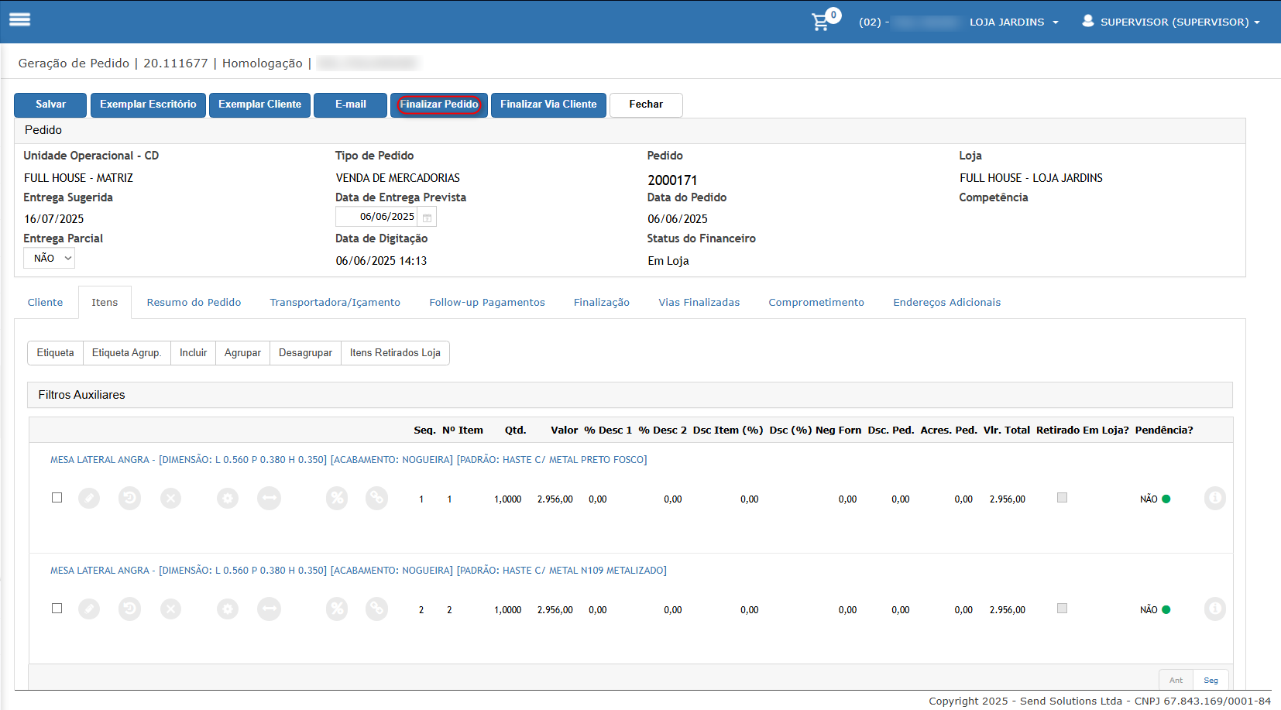The height and width of the screenshot is (710, 1281).
Task: Click the Status do Financeiro value Em Loja
Action: coord(668,261)
